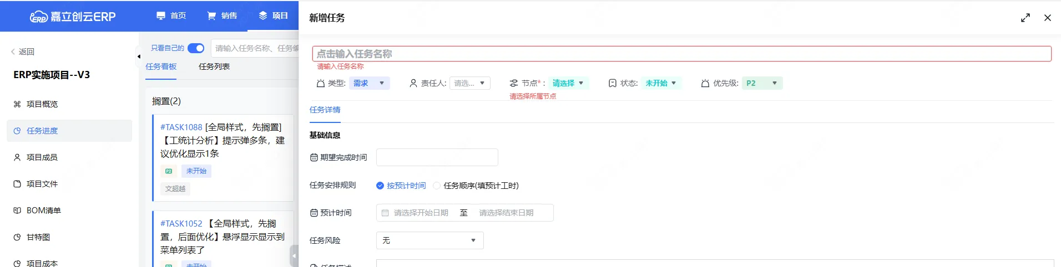Switch to the 任务列表 tab
1061x267 pixels.
pos(214,66)
